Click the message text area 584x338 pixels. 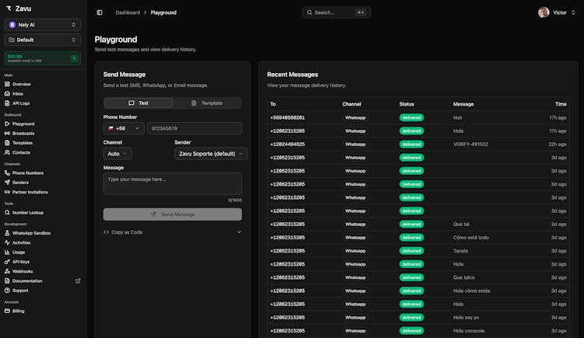tap(172, 183)
